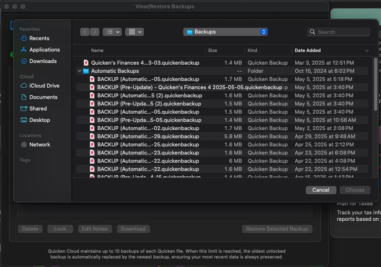Select BACKUP (Automatic...5 (2).quickenbackup

pos(222,96)
